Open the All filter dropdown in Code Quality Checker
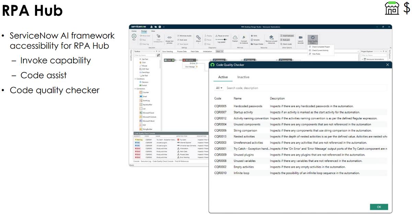Screen dimensions: 412x216 [219, 88]
